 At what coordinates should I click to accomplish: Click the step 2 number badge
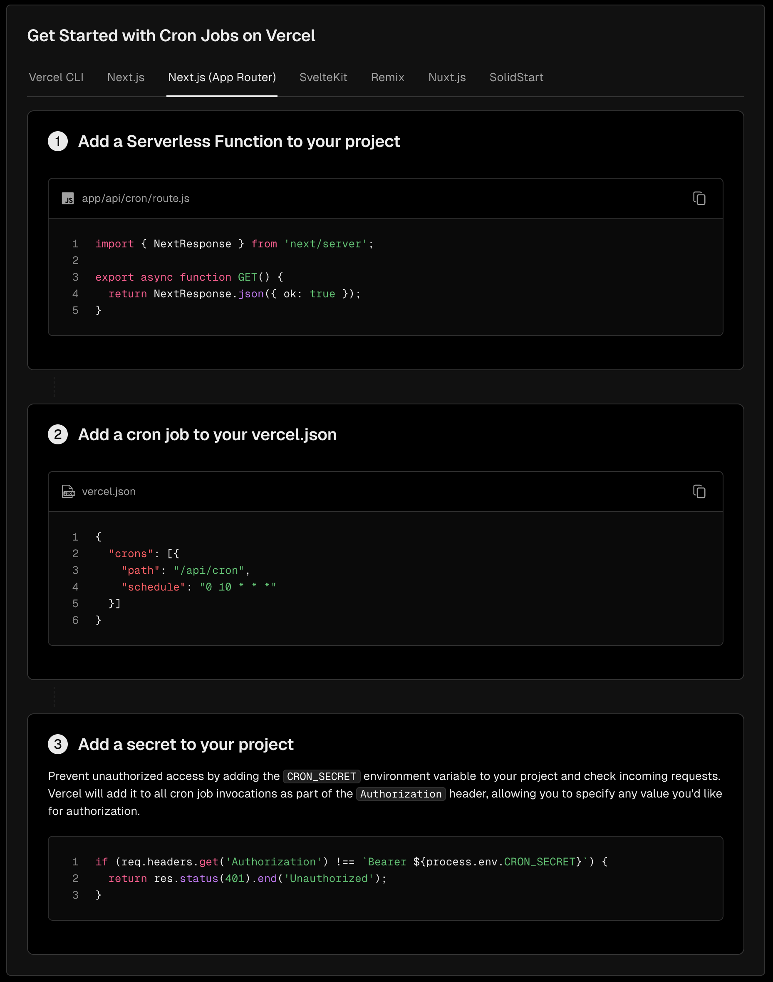coord(58,434)
